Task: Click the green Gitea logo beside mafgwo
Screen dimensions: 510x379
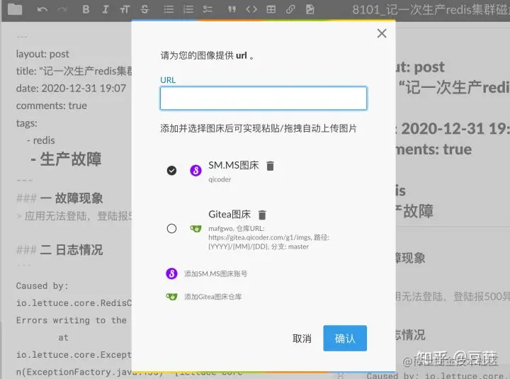Action: tap(195, 229)
